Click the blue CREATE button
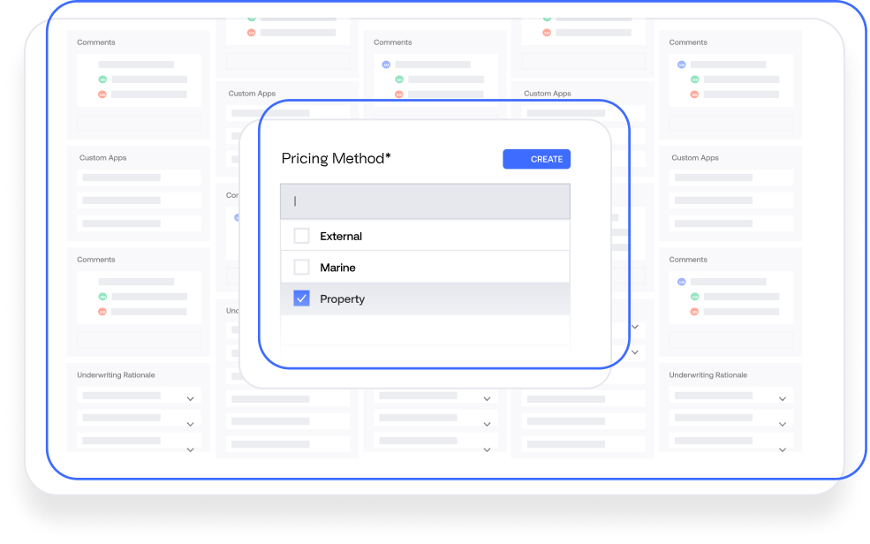870x544 pixels. (x=536, y=159)
